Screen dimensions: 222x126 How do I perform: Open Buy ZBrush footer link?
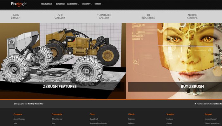94,119
